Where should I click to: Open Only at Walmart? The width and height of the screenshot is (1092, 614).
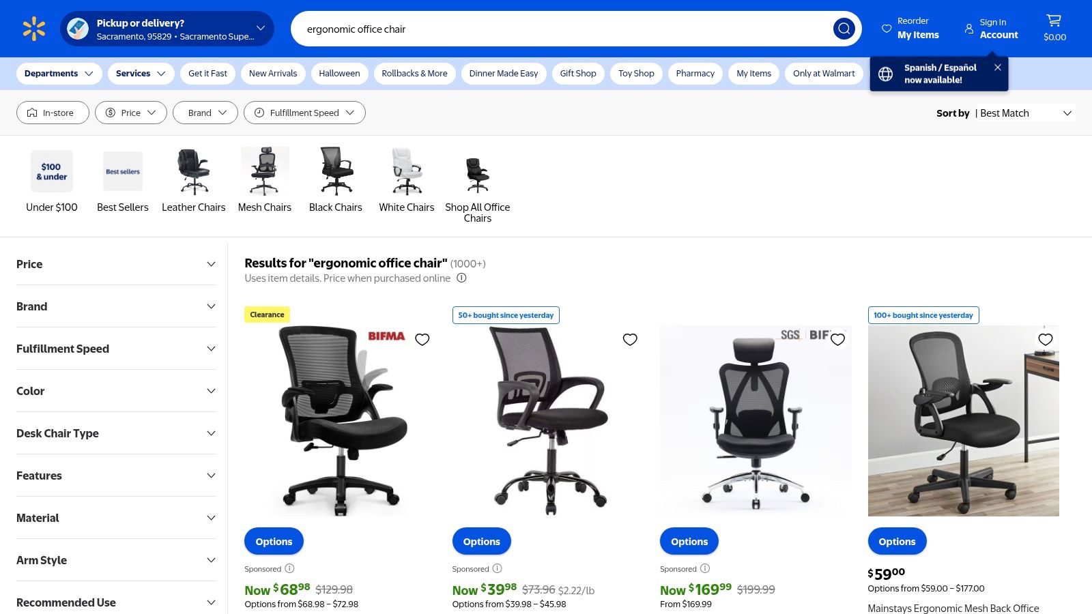coord(824,74)
